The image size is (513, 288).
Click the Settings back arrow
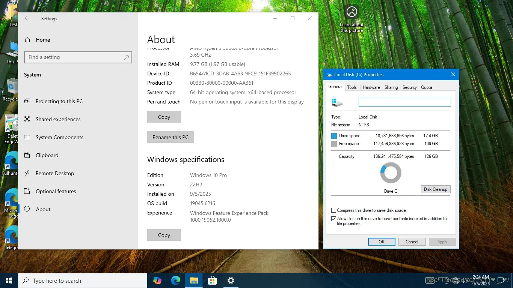(27, 18)
